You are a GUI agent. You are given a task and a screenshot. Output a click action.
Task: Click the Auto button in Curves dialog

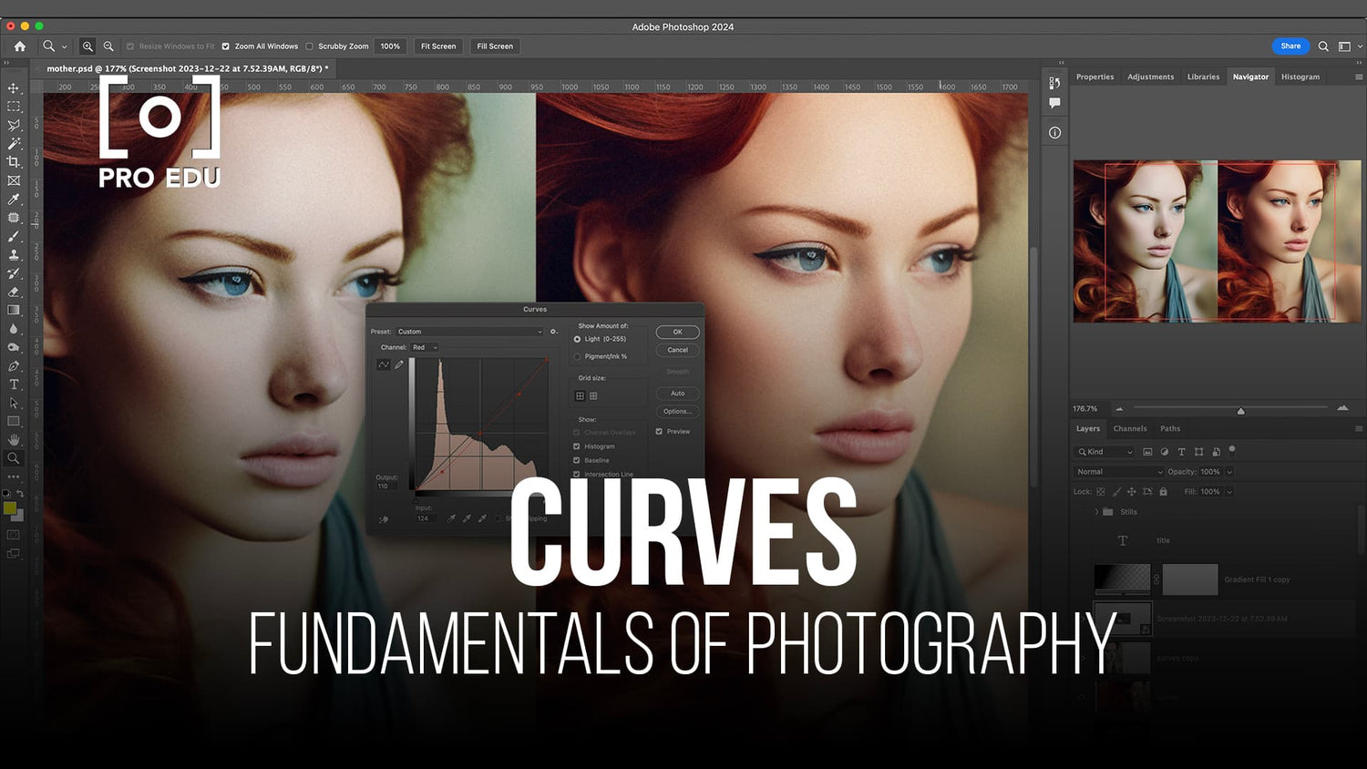(677, 393)
